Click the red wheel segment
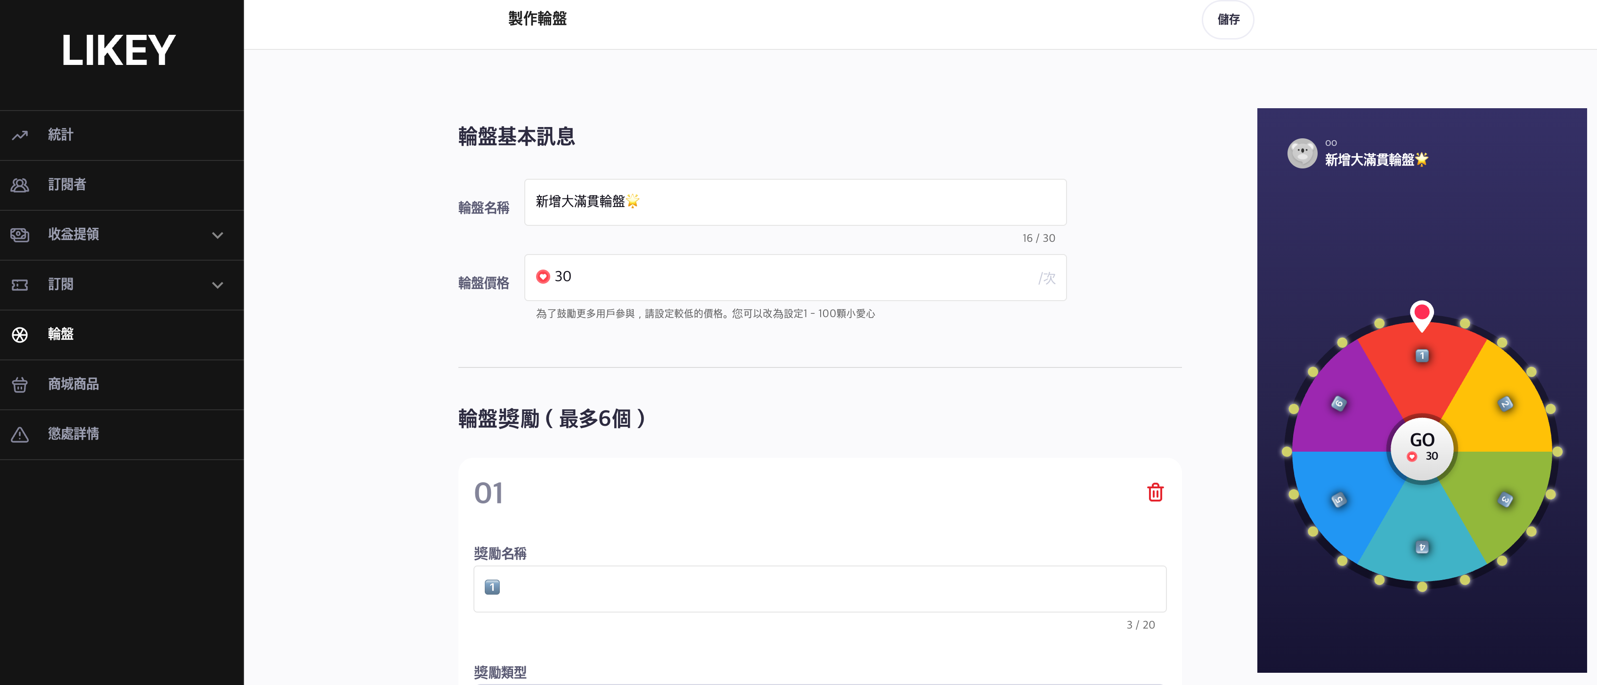 click(1422, 378)
